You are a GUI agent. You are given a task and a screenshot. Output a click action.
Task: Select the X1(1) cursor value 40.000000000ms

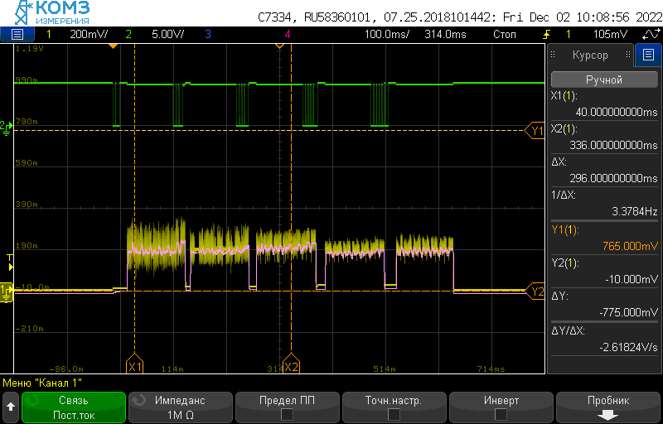[617, 112]
